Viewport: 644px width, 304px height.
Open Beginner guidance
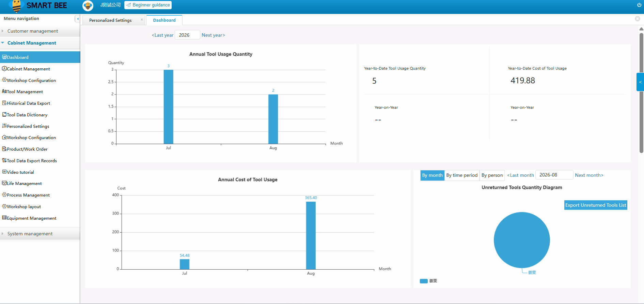[148, 5]
